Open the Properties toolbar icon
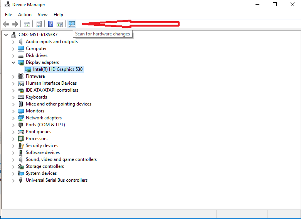Viewport: 301px width, 221px height. [x=39, y=24]
